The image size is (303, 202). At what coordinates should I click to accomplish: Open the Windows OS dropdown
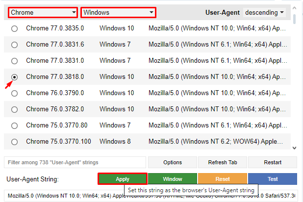(x=118, y=13)
